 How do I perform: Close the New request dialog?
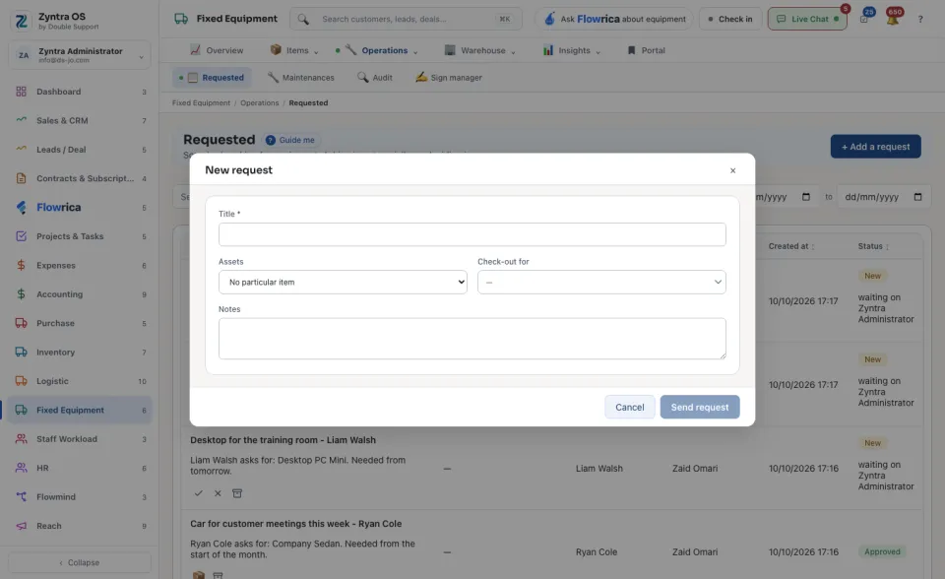[732, 170]
